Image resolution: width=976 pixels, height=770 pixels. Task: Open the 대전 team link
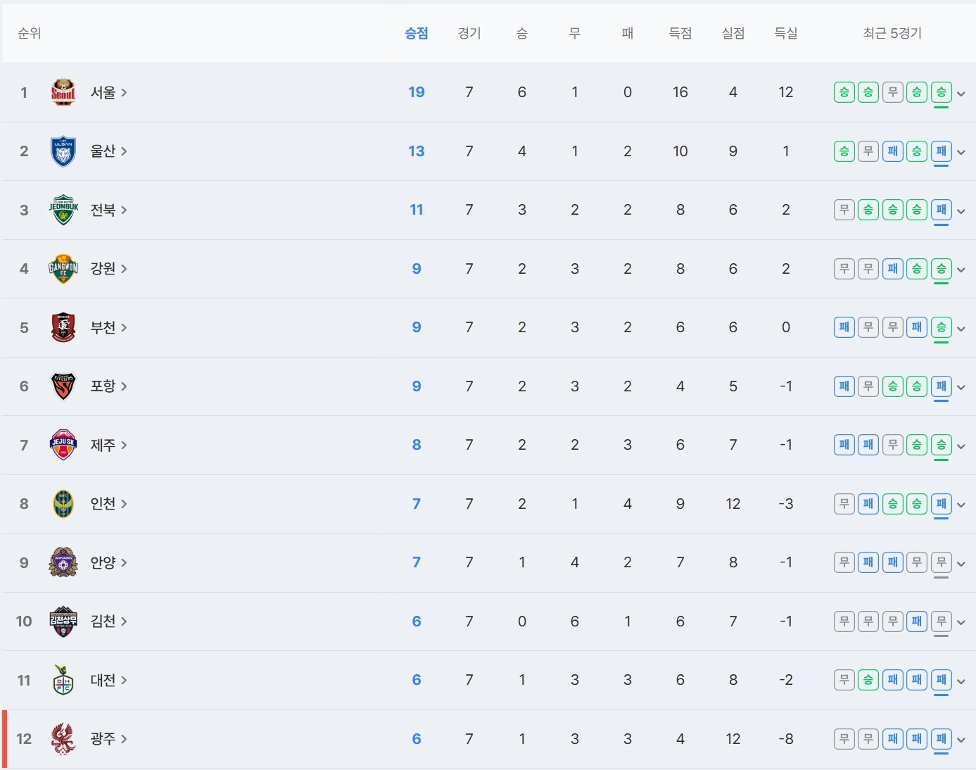(108, 680)
